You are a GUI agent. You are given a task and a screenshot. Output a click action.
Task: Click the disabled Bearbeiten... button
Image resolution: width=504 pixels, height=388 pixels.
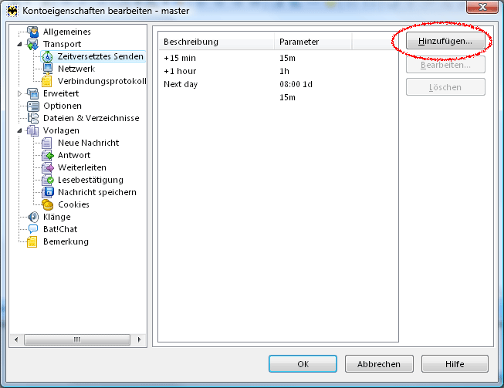point(445,65)
